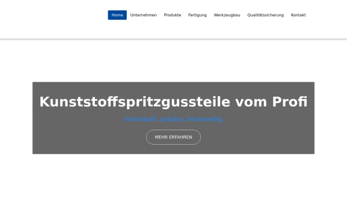The image size is (347, 217).
Task: Click the headline Kunststoffspritzgussteile vom Profi
Action: coord(173,102)
